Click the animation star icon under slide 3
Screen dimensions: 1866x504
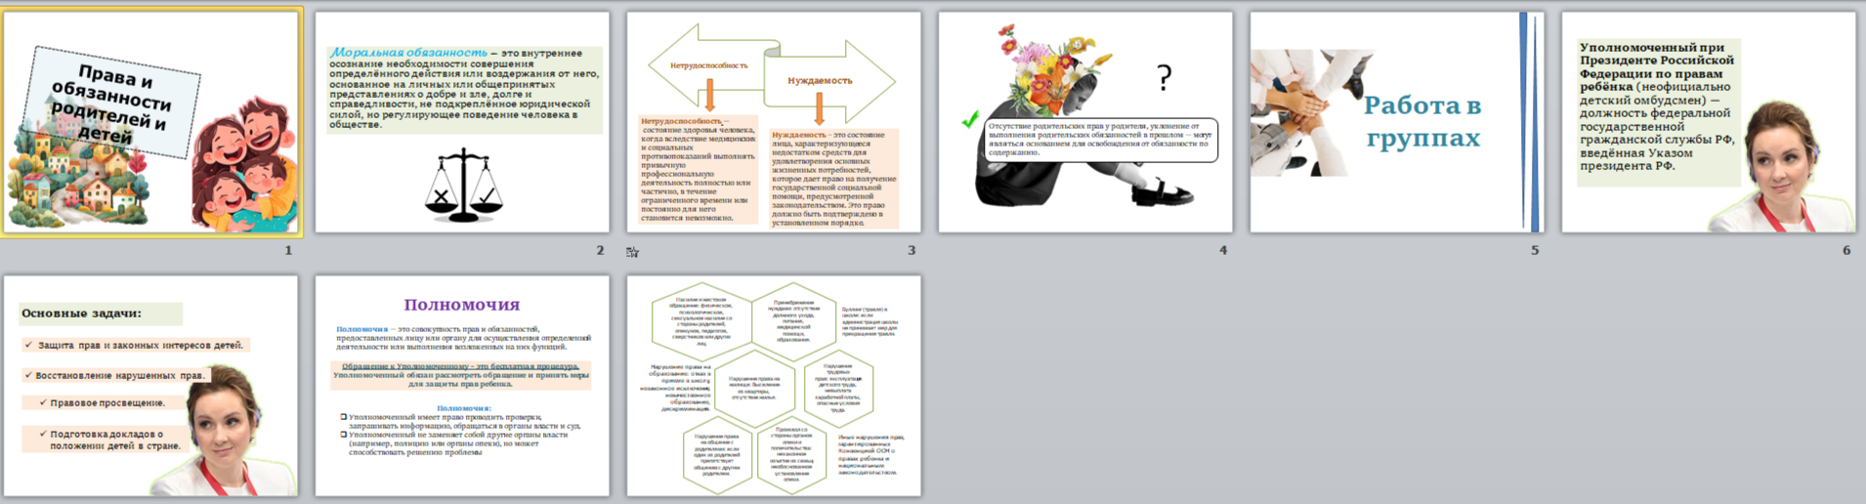tap(632, 252)
